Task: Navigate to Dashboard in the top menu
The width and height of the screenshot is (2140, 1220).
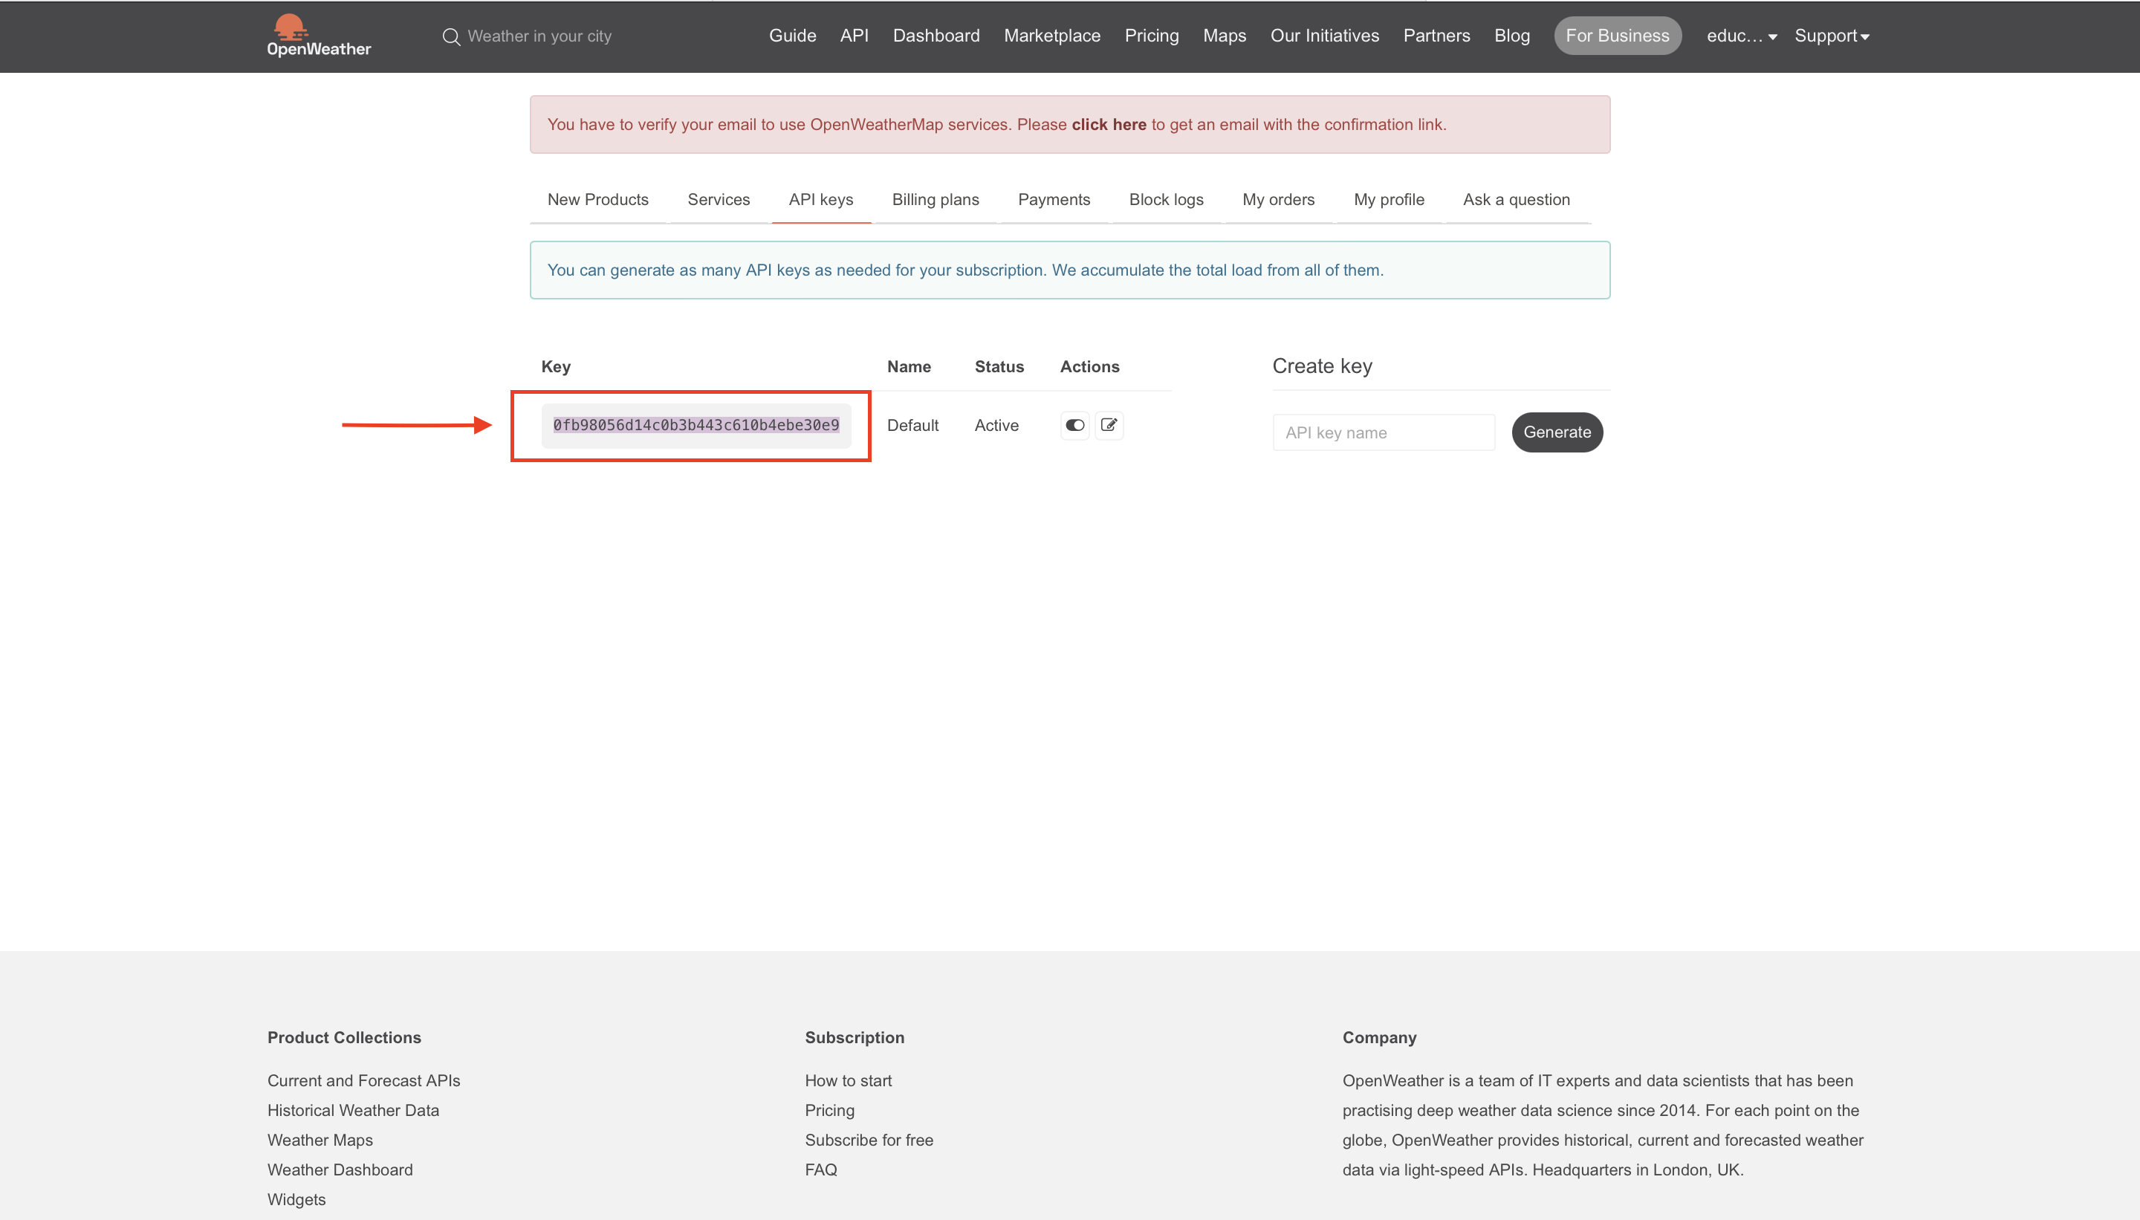Action: point(936,35)
